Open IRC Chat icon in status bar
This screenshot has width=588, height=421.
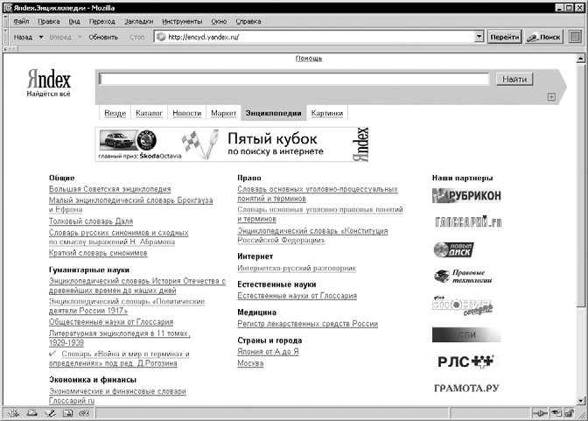coord(84,413)
